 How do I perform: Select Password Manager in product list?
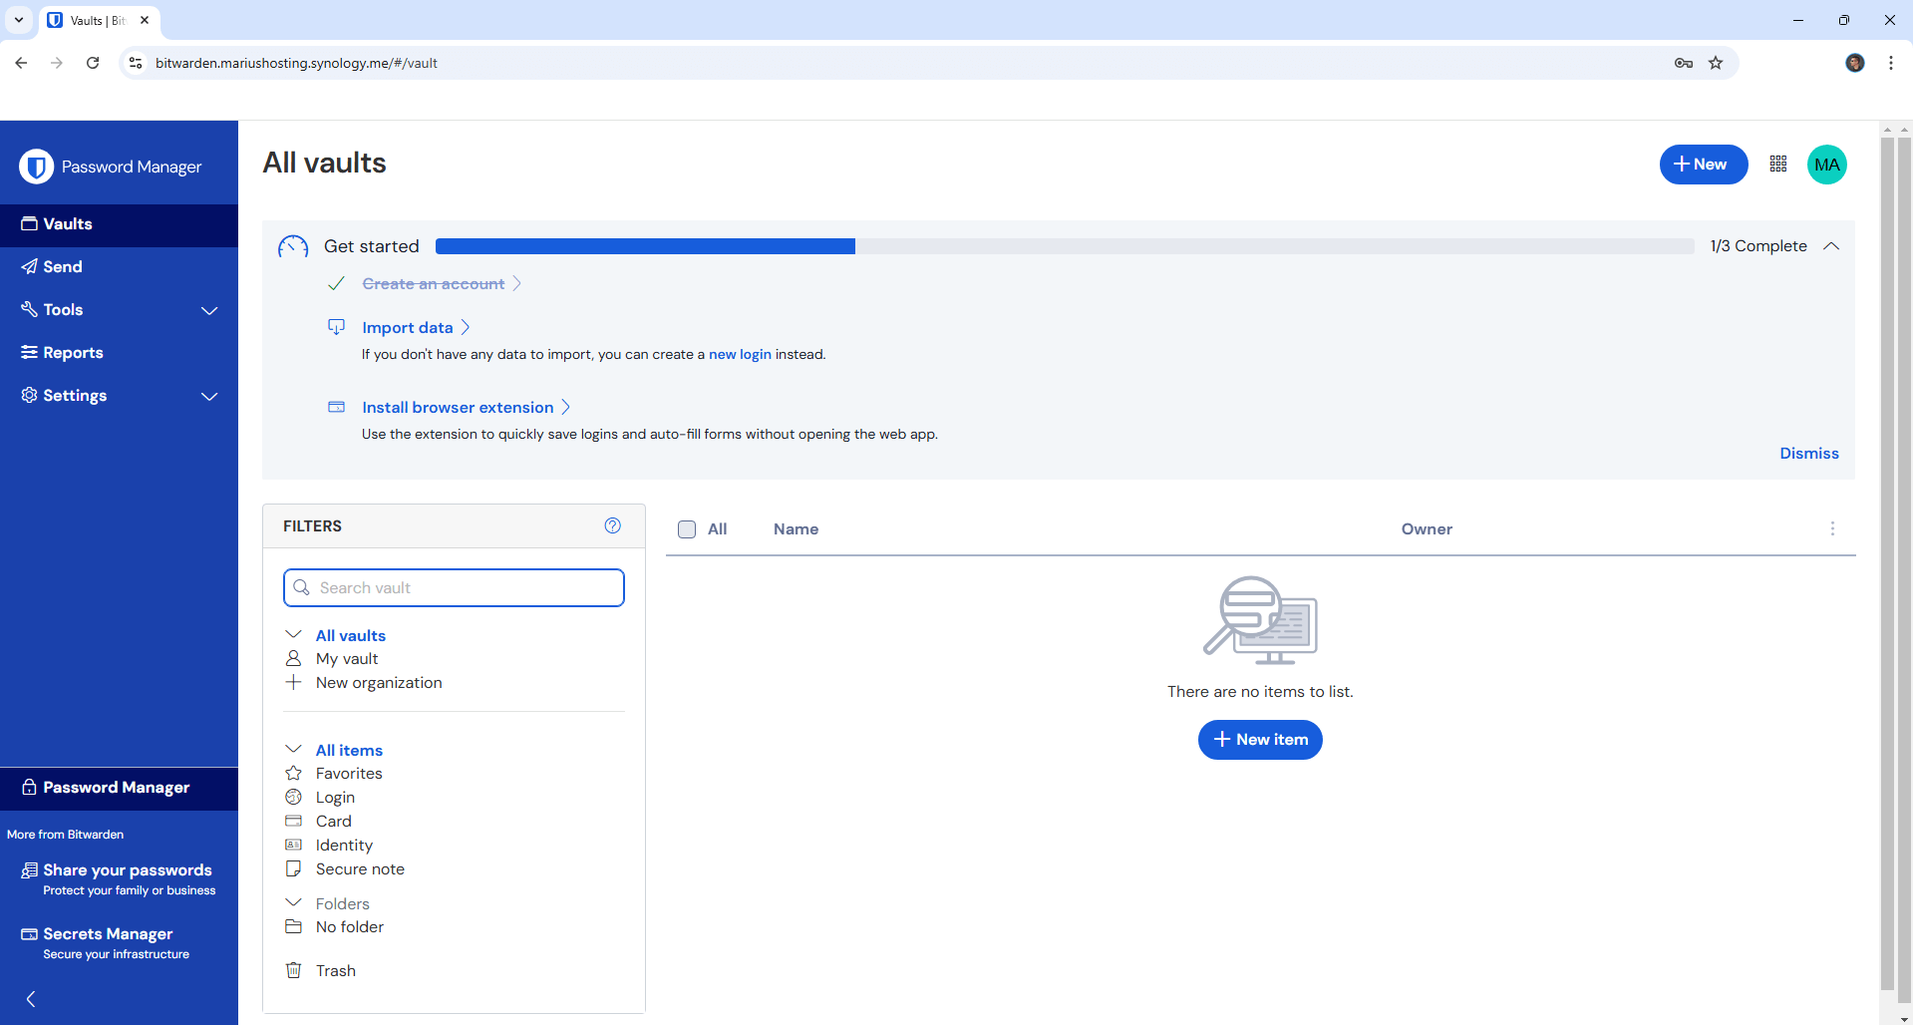tap(119, 788)
